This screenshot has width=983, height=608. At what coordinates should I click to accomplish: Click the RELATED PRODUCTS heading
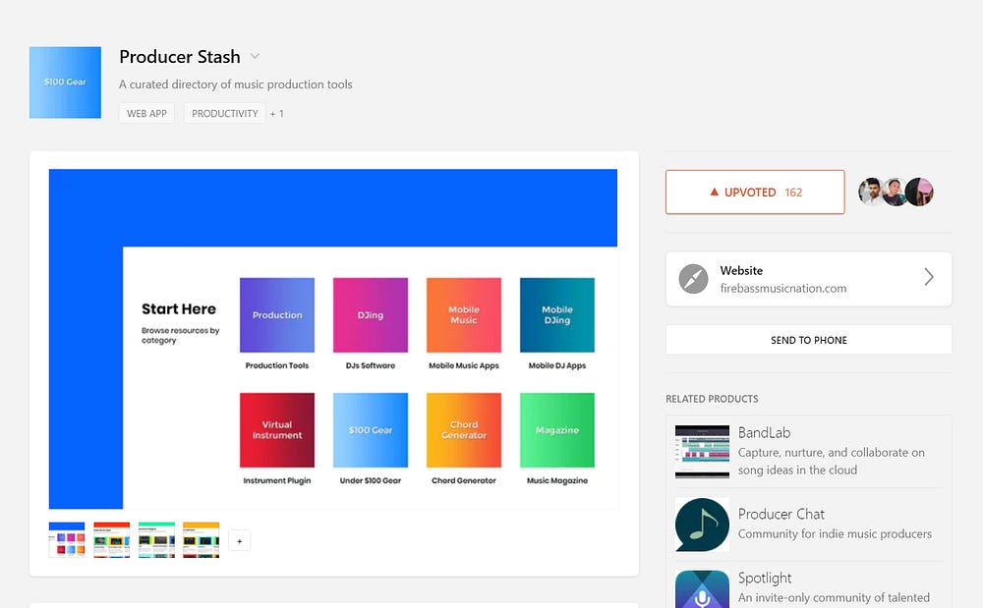coord(712,399)
